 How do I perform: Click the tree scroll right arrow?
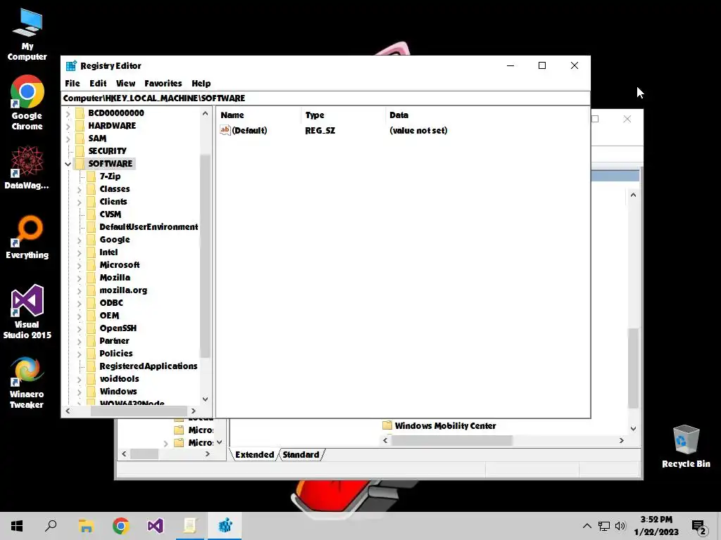pos(194,411)
